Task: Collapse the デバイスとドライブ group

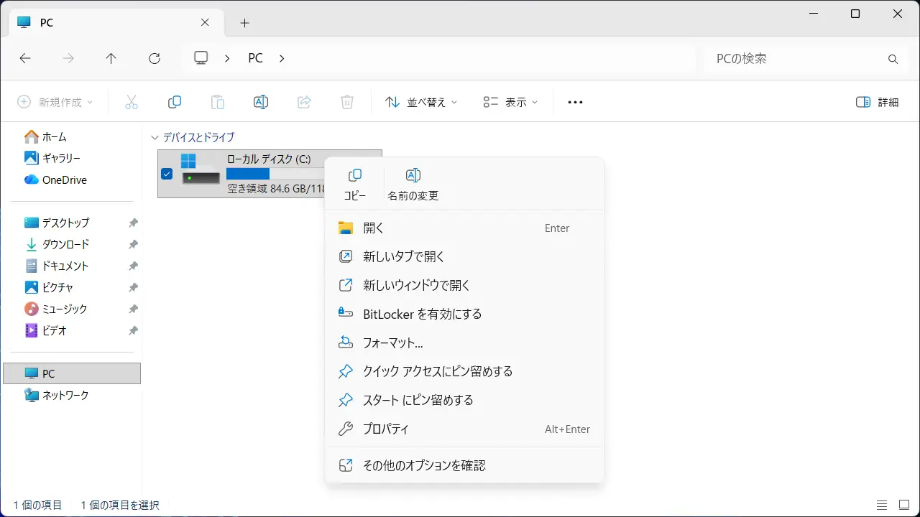Action: click(x=154, y=137)
